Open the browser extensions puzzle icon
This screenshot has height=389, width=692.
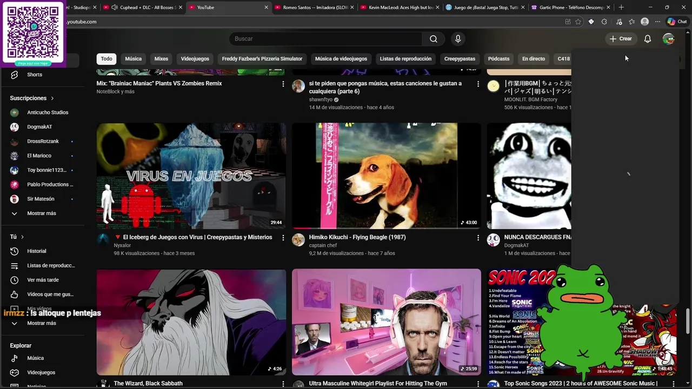pyautogui.click(x=604, y=22)
